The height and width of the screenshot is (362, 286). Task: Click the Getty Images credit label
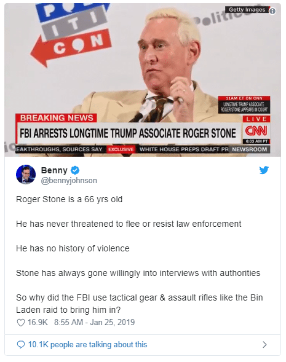247,10
